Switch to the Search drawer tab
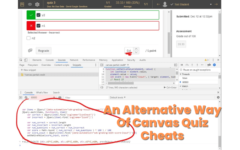The image size is (240, 150). click(56, 93)
